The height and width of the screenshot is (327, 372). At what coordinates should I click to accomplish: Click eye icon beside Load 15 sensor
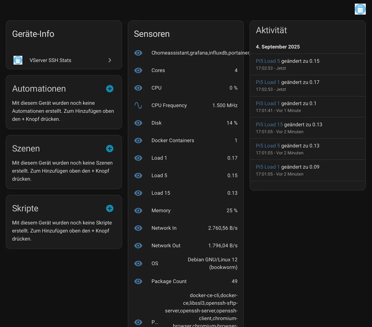[x=138, y=193]
